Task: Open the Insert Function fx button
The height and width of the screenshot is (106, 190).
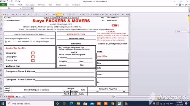Action: (x=32, y=8)
